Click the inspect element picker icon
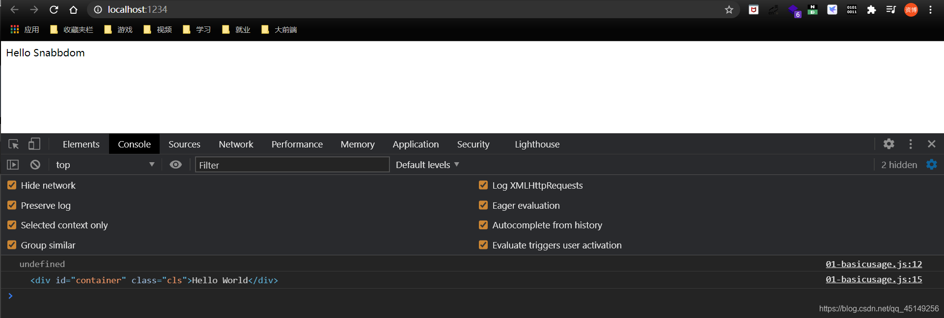Screen dimensions: 944x318 tap(13, 144)
